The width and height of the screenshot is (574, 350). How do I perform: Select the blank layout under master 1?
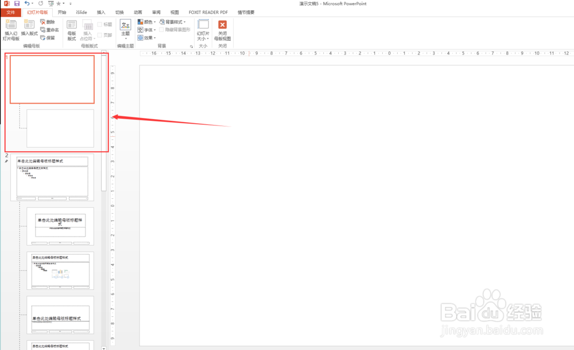(60, 128)
